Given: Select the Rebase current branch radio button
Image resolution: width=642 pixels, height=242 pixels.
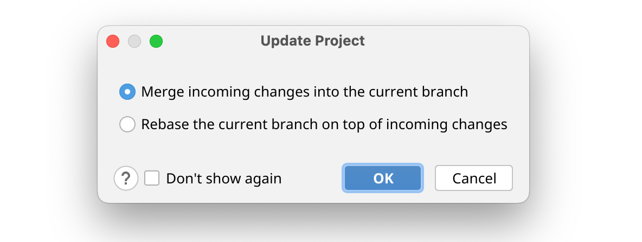Looking at the screenshot, I should (x=127, y=124).
